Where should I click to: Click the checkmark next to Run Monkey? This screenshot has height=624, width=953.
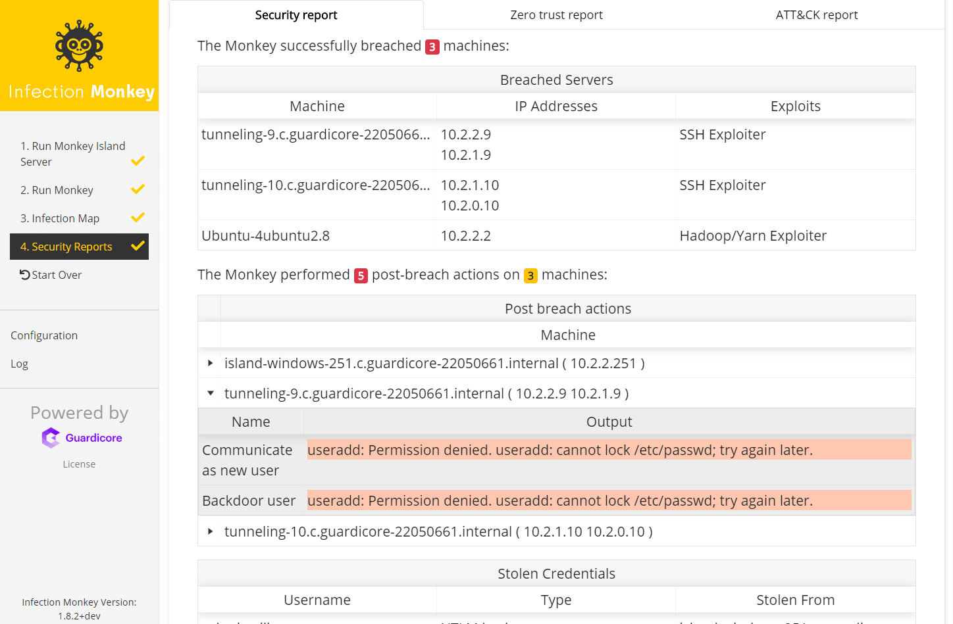pos(138,190)
